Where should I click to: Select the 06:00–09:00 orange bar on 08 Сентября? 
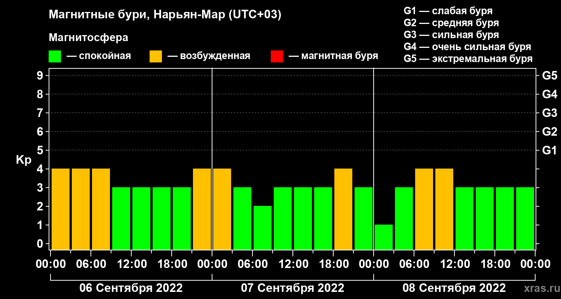click(x=424, y=209)
